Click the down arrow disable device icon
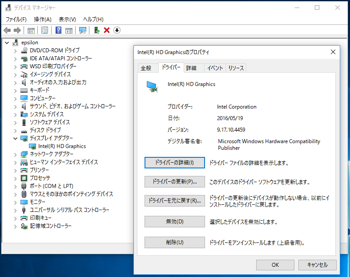Image resolution: width=350 pixels, height=277 pixels. point(117,30)
